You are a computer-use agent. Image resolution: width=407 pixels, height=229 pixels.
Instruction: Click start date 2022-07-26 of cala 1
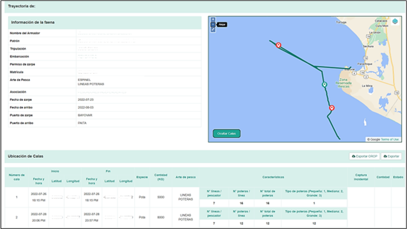(39, 194)
